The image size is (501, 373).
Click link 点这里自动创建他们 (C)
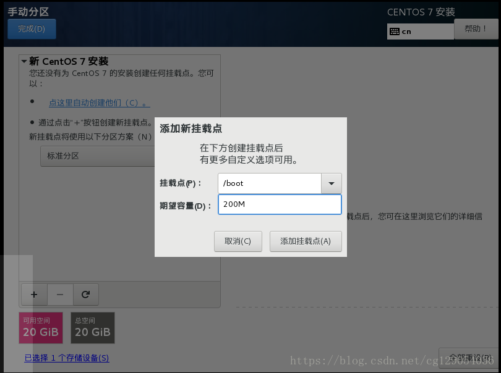(x=100, y=103)
